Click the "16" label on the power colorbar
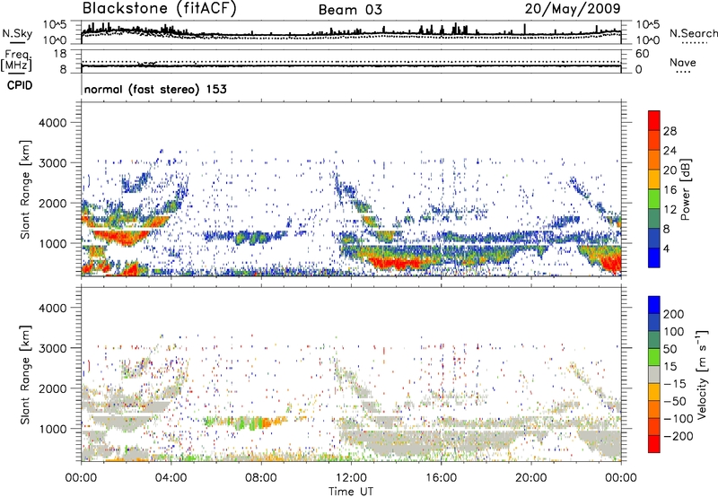Screen dimensions: 718x497 point(670,190)
